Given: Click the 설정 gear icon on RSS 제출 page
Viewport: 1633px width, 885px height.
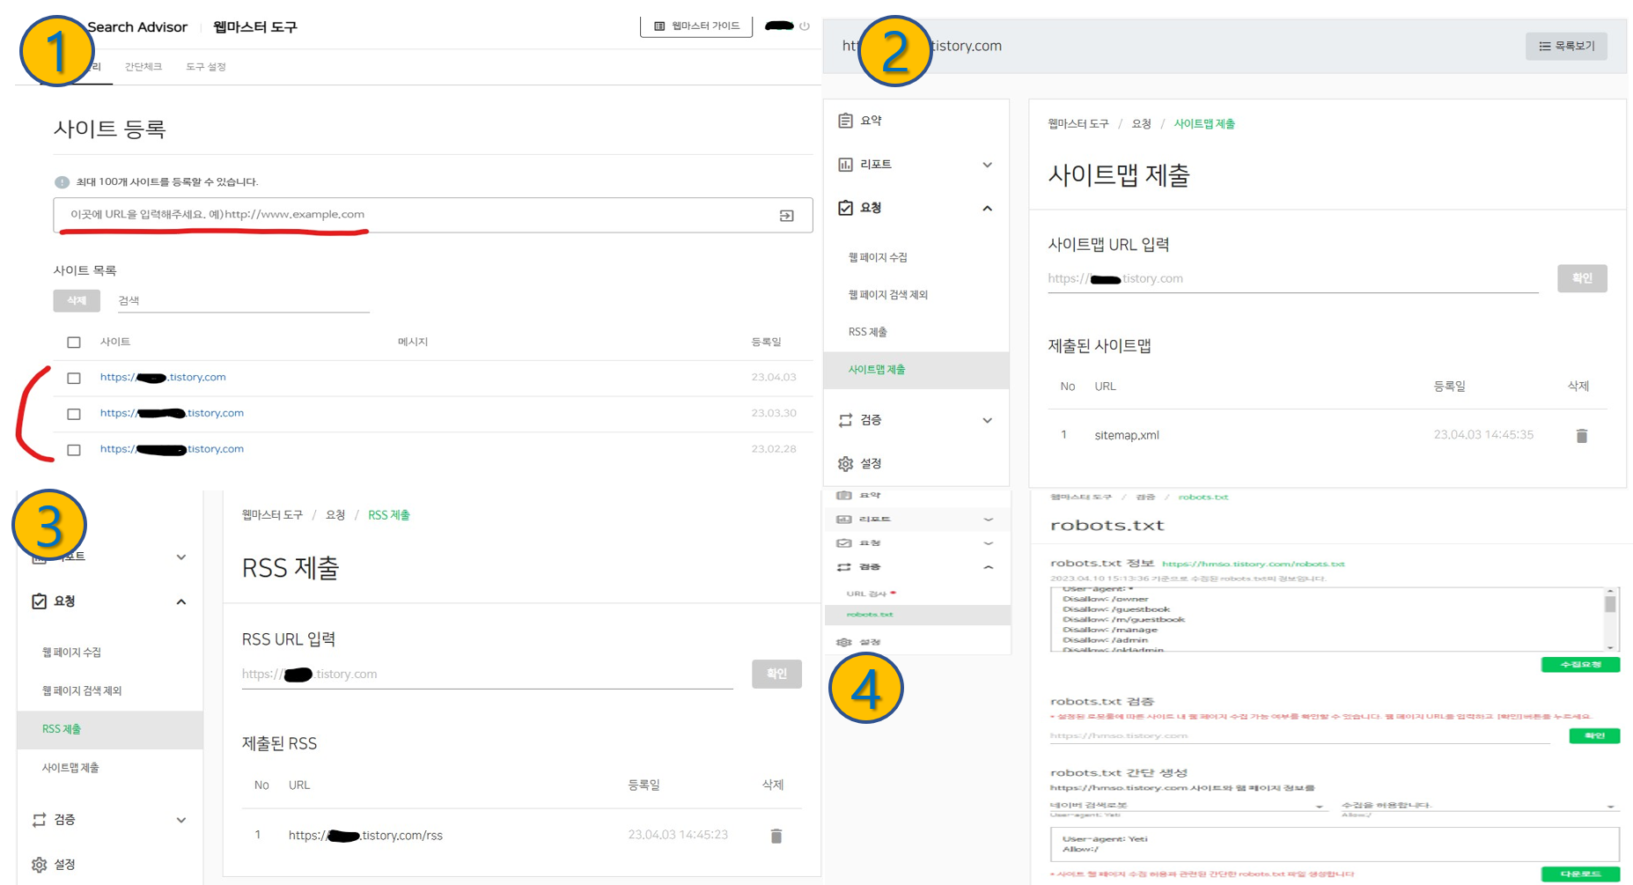Looking at the screenshot, I should tap(39, 865).
